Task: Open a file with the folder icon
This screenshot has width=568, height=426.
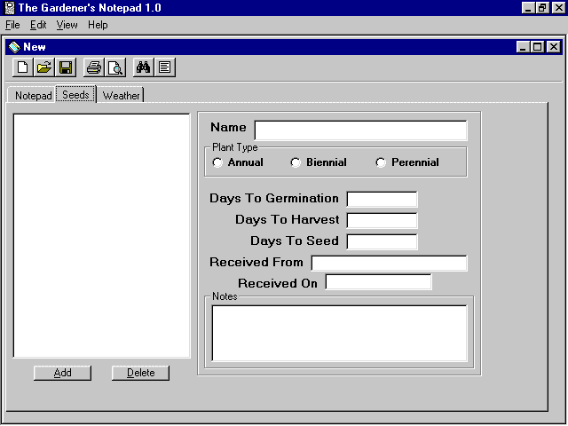Action: (x=44, y=67)
